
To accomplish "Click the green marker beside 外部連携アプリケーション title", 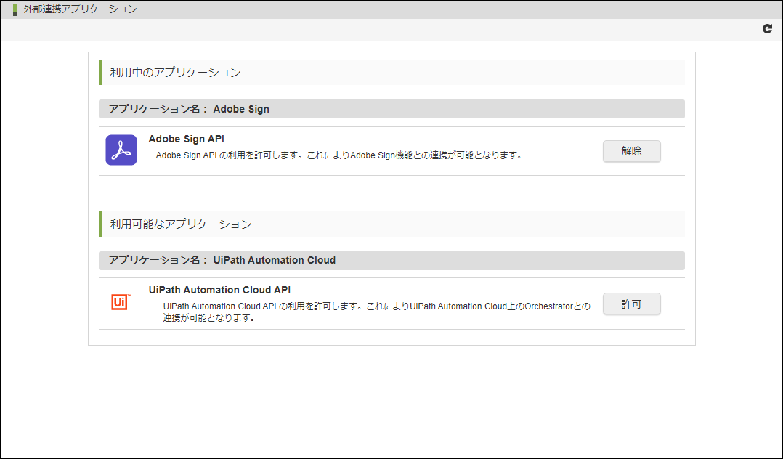I will (x=15, y=10).
